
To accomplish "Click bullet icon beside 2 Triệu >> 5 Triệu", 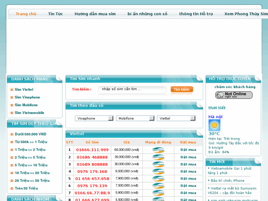I will click(x=12, y=157).
